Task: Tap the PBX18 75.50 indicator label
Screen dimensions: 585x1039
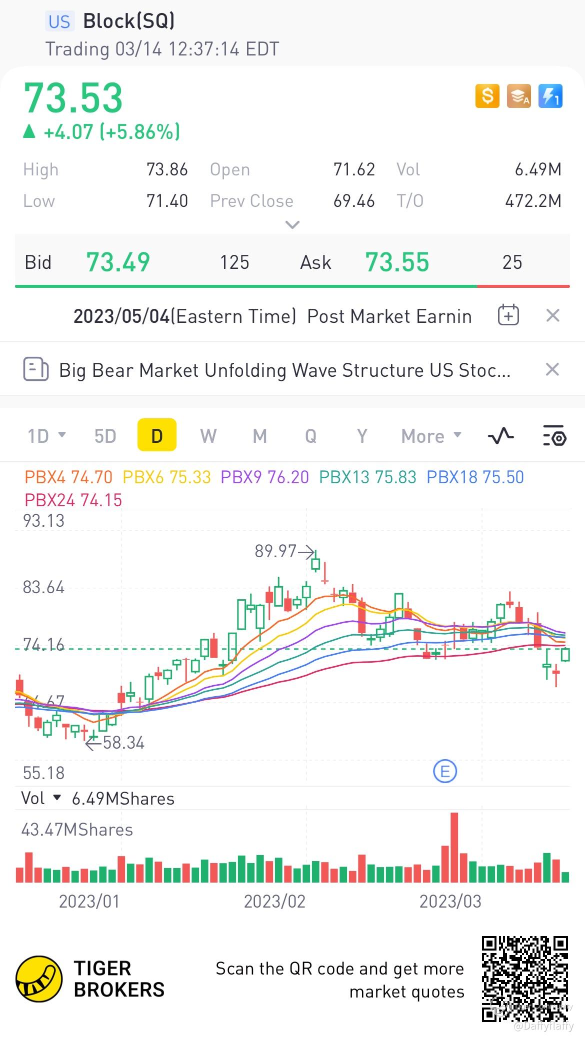Action: [x=475, y=477]
